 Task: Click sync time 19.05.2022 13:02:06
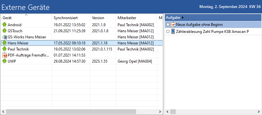click(70, 49)
